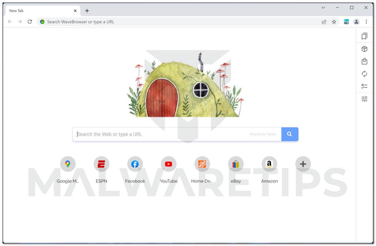Focus the Search the Web input box
Viewport: 376px width, 246px height.
(x=177, y=134)
